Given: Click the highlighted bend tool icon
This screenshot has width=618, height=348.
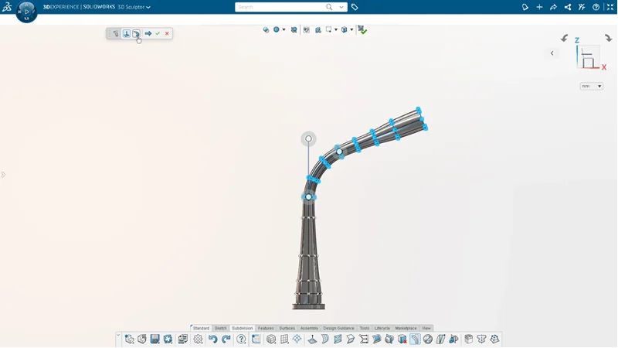Looking at the screenshot, I should coord(415,339).
